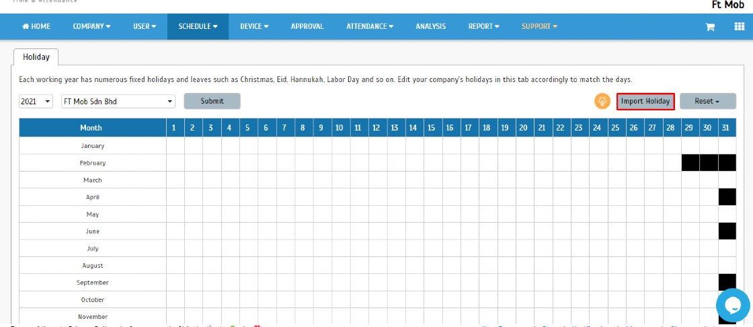Select the May 1 calendar cell
The image size is (753, 327).
tap(175, 214)
